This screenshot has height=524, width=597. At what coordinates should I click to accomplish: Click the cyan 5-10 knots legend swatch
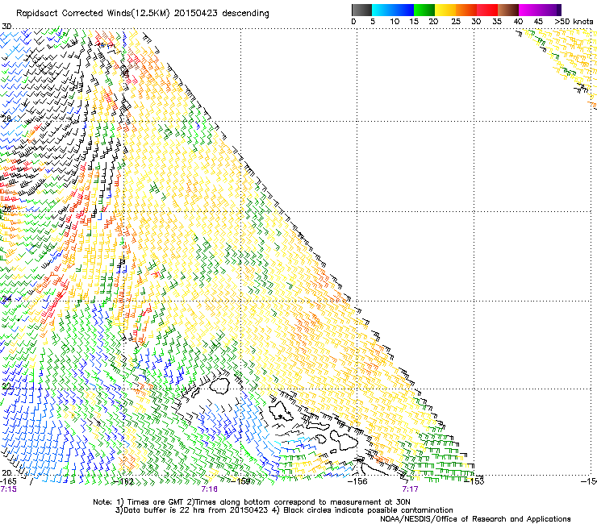(x=382, y=10)
